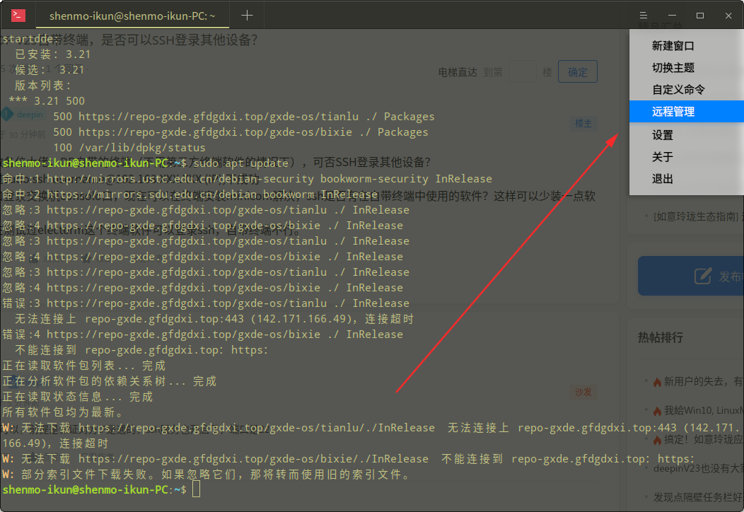
Task: Click the deepin user name in forum page behind
Action: (30, 115)
